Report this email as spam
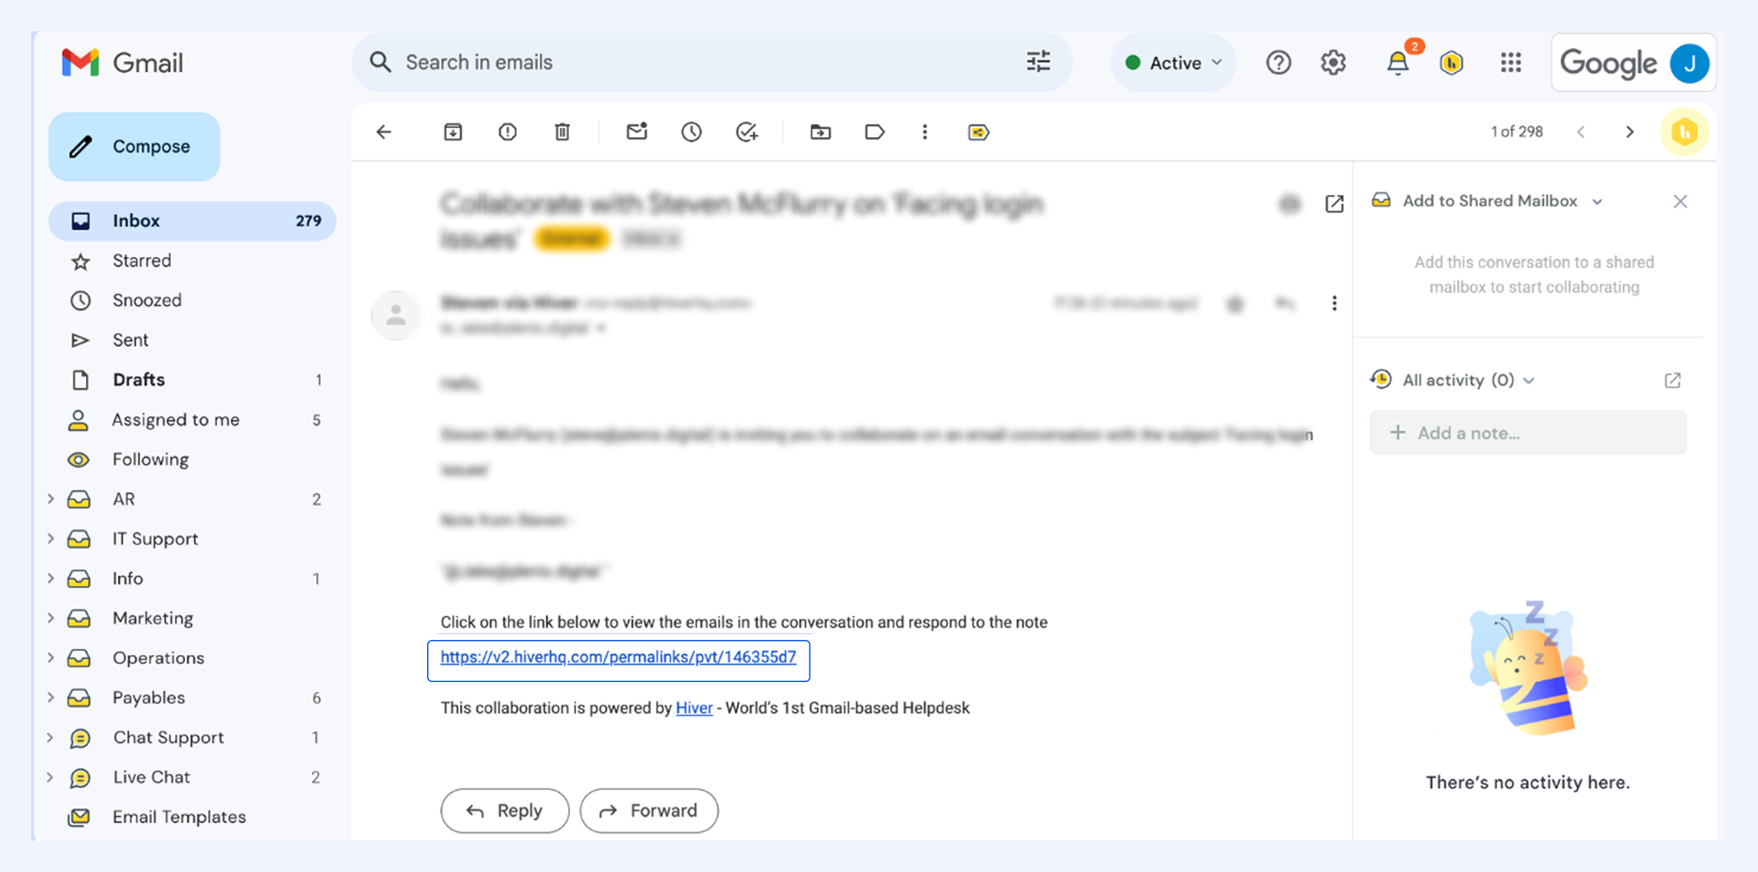 (x=507, y=132)
